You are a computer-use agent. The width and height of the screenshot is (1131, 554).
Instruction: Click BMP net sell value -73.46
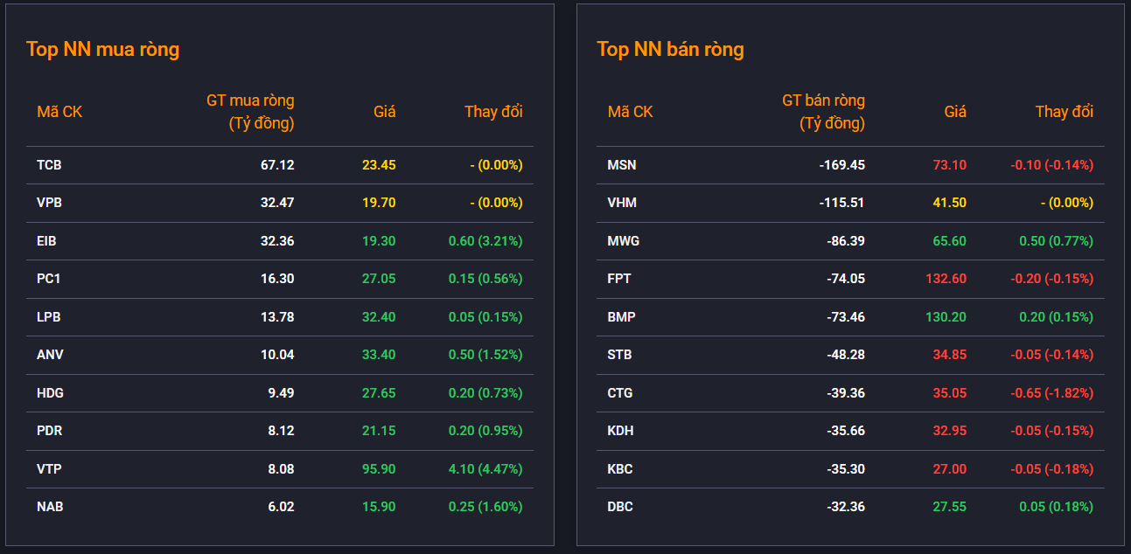tap(845, 317)
